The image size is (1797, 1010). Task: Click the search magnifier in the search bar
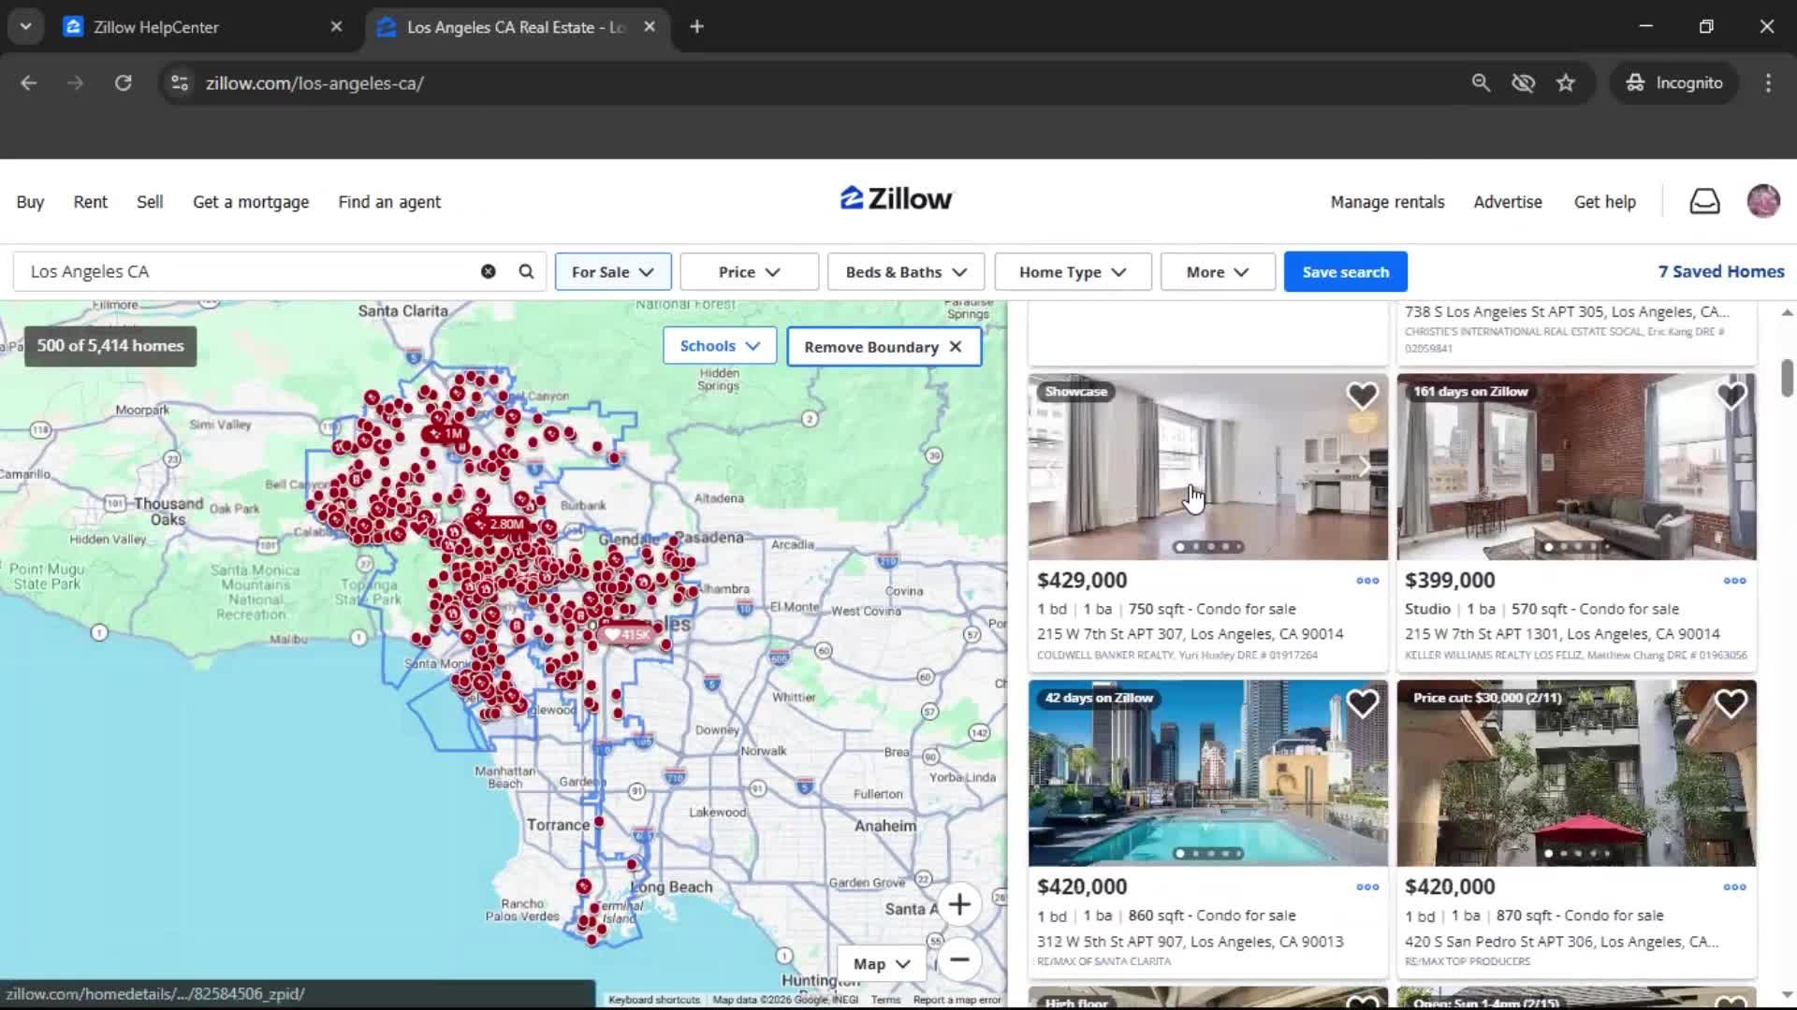(526, 271)
